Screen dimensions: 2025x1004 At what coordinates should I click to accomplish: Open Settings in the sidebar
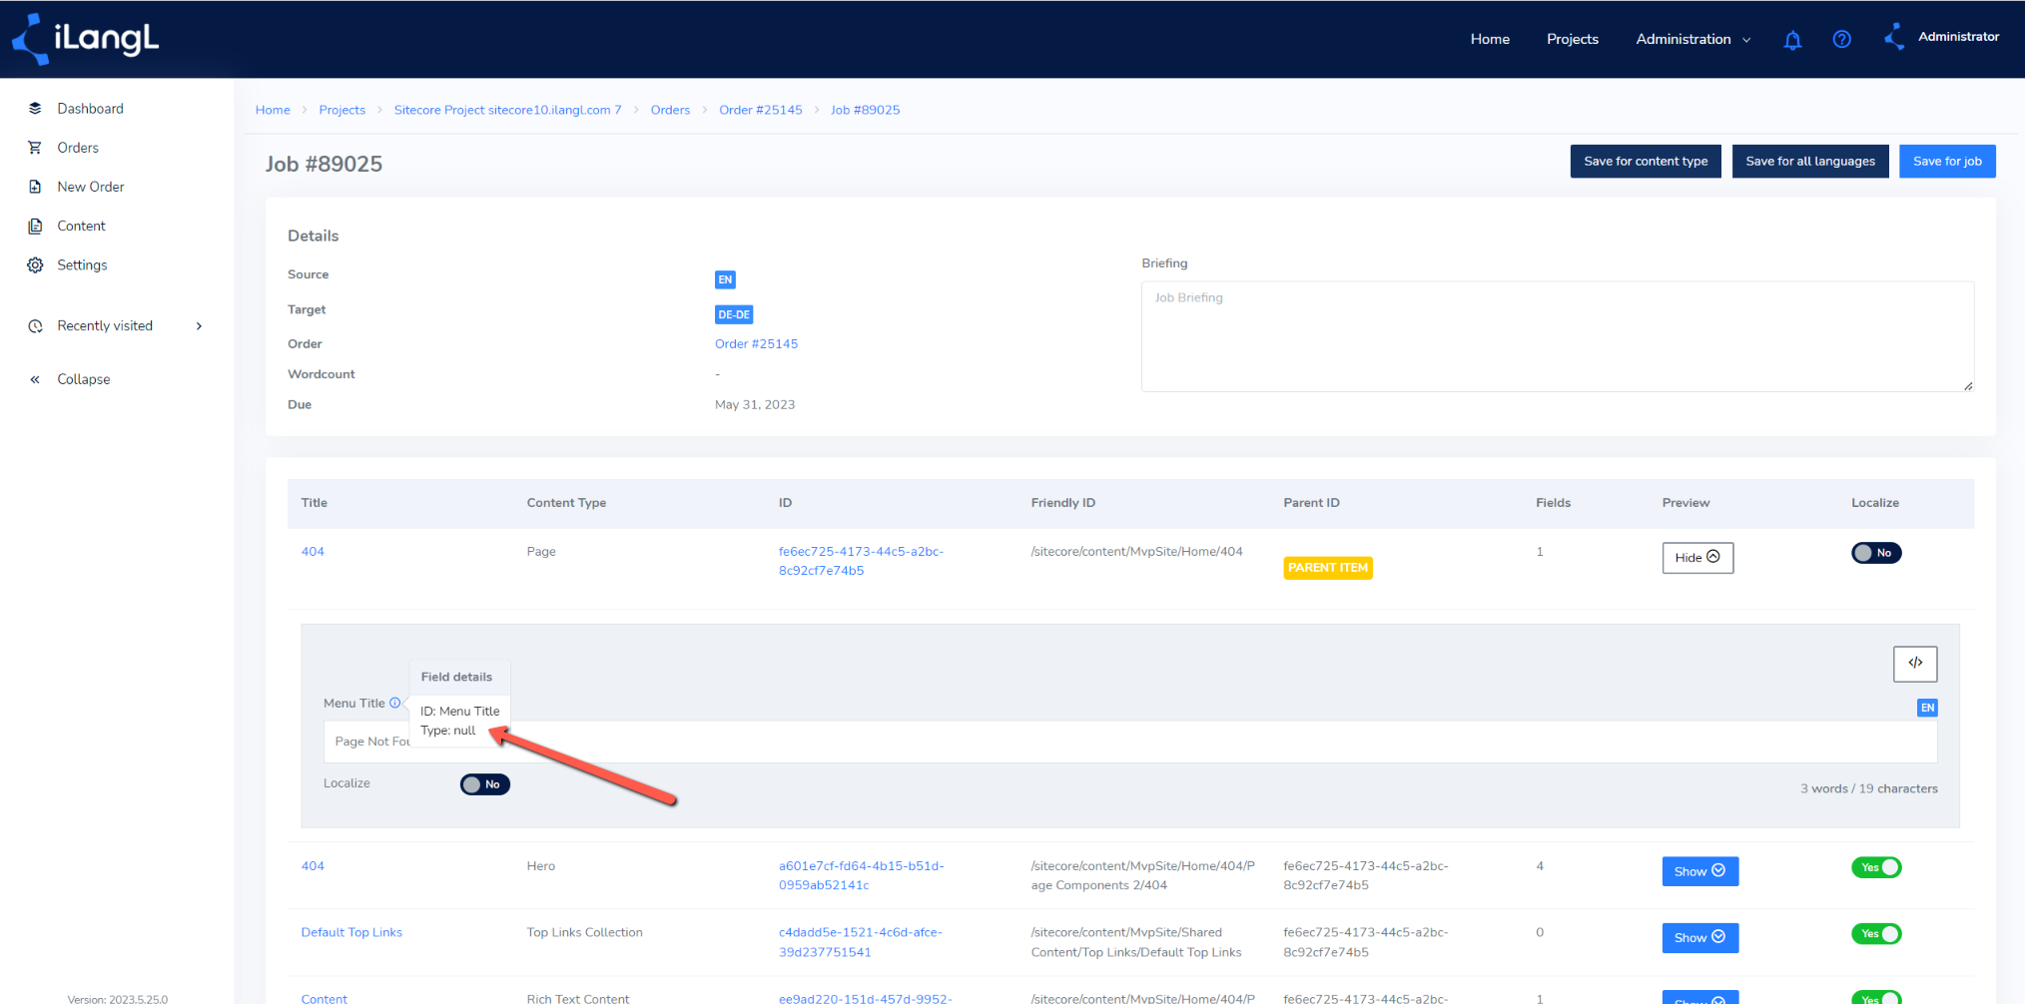(82, 264)
